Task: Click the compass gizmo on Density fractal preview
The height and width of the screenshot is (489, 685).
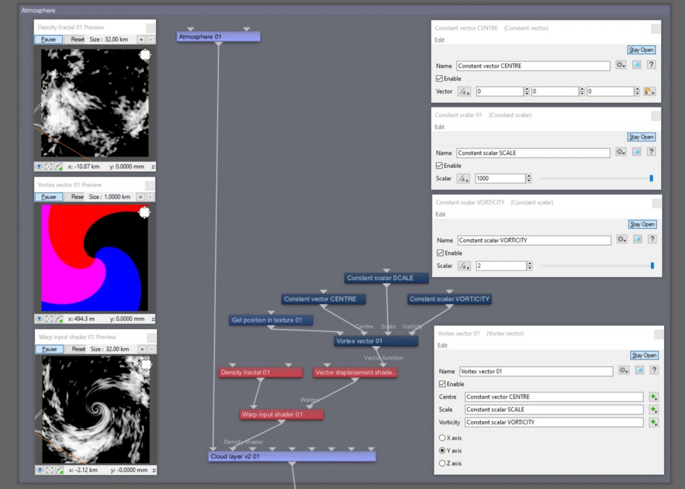Action: [145, 54]
